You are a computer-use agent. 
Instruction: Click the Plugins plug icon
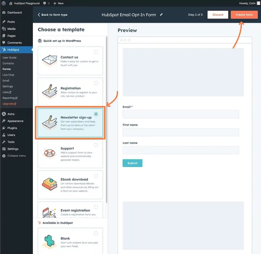[x=4, y=128]
